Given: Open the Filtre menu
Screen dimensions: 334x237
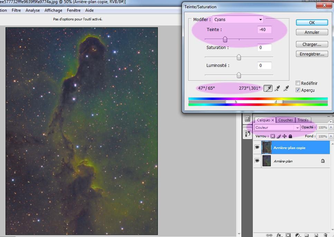Looking at the screenshot, I should click(x=16, y=10).
